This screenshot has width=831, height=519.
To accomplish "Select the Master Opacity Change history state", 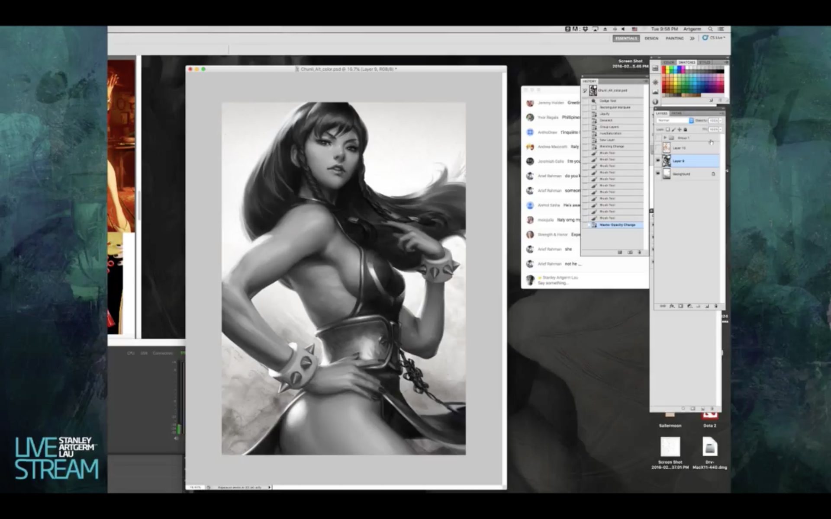I will [615, 225].
